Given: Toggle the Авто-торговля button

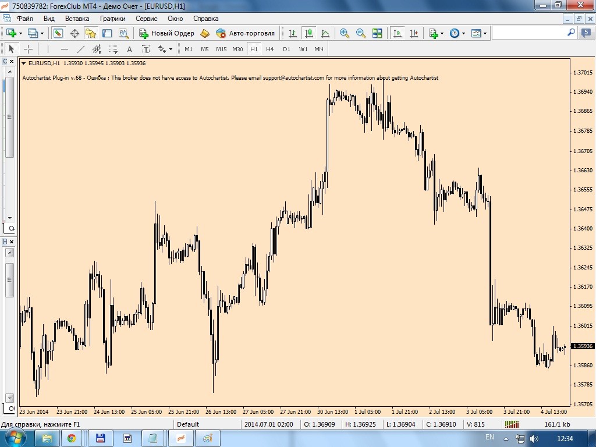Looking at the screenshot, I should point(245,33).
